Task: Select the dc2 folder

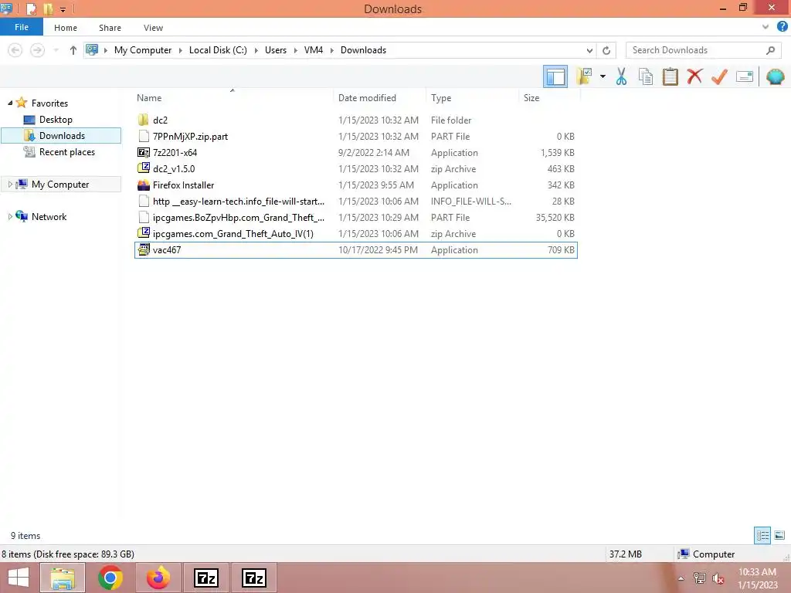Action: pyautogui.click(x=355, y=120)
